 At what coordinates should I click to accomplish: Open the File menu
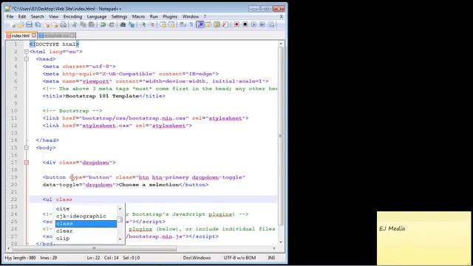tap(10, 16)
